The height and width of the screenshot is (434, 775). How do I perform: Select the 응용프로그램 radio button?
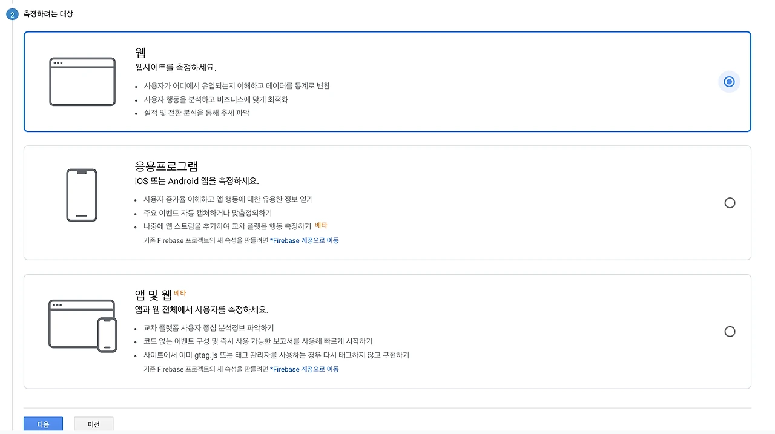730,203
